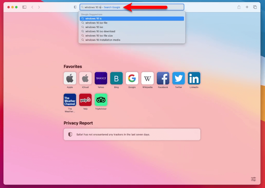Screen dimensions: 265x188
Task: Open The Weather Channel favorite
Action: tap(70, 100)
